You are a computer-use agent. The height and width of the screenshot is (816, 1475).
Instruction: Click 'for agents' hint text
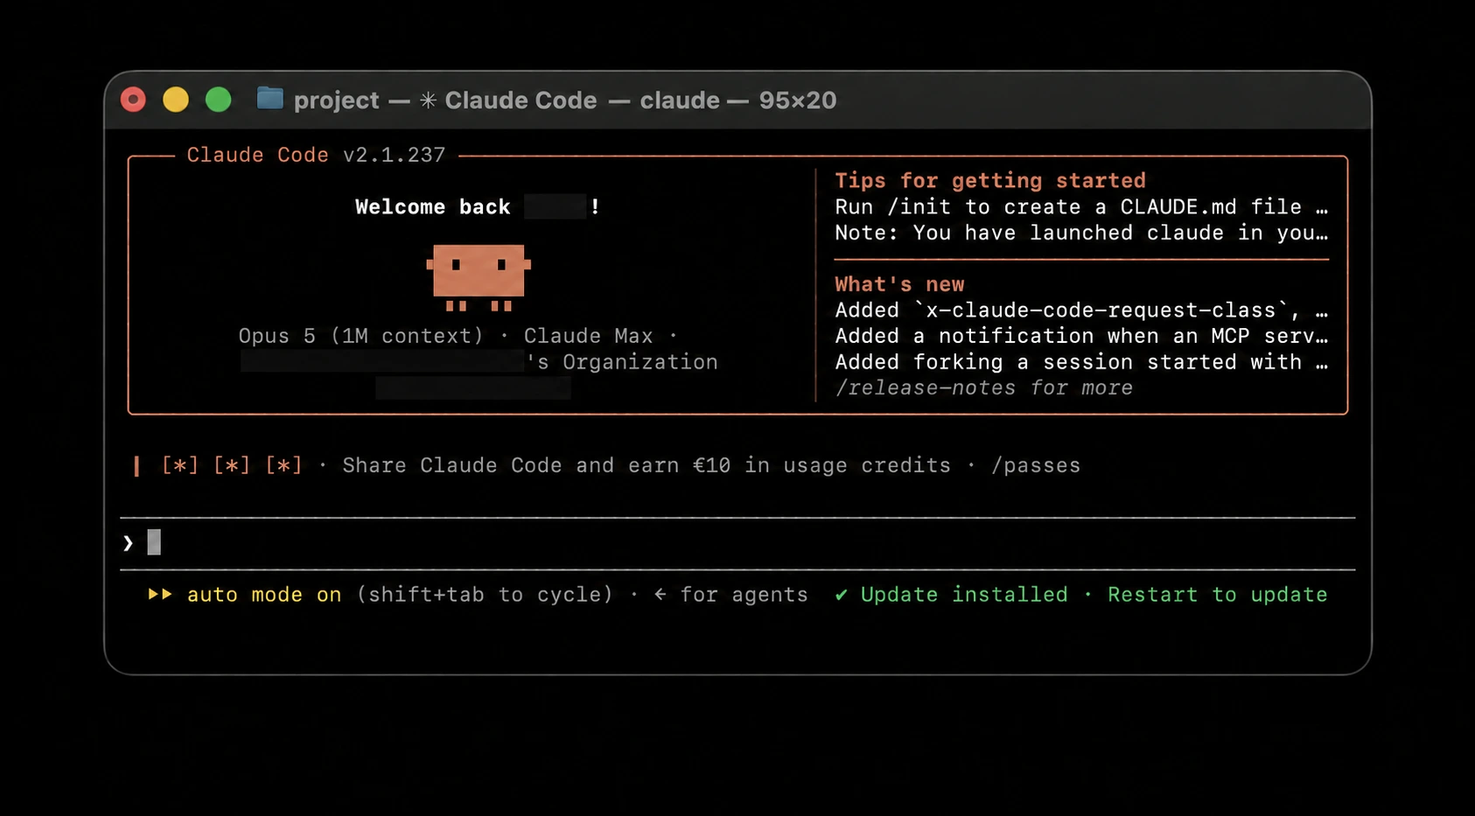[x=744, y=595]
